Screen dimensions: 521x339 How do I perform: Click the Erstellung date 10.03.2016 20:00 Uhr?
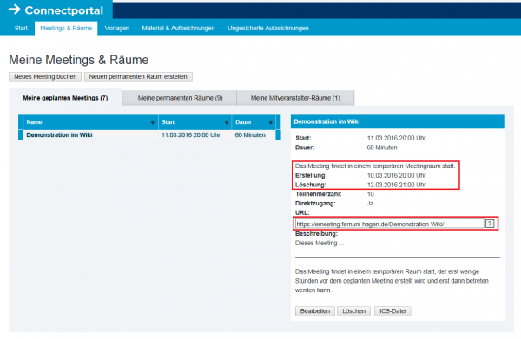coord(397,175)
